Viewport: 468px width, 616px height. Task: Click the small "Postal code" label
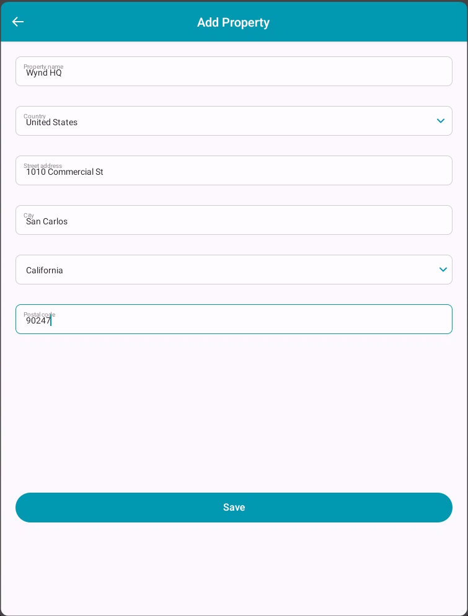tap(39, 314)
